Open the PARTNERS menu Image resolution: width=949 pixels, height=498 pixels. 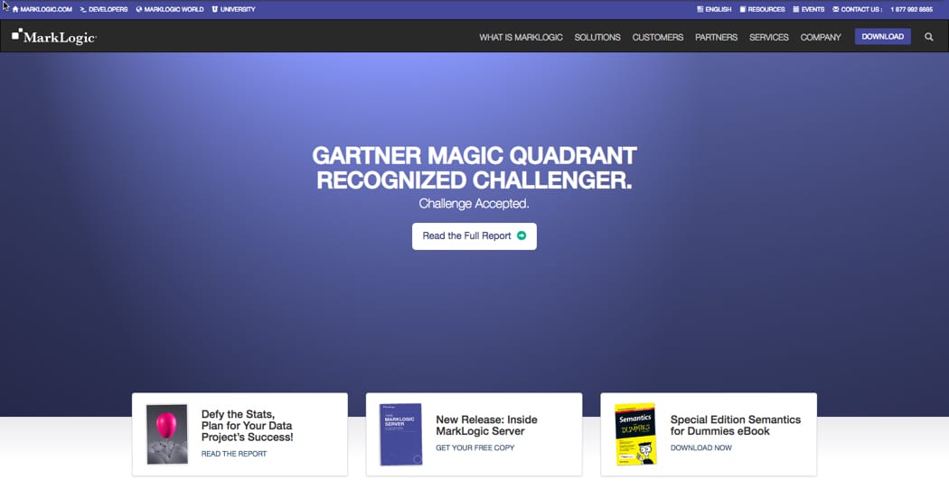click(x=716, y=37)
